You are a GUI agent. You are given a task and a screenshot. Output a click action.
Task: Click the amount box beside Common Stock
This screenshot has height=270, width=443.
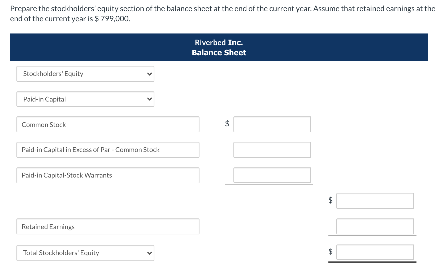[x=272, y=124]
